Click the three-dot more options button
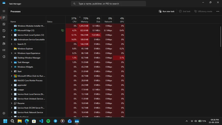Viewport: 222px width, 125px height. tap(218, 11)
